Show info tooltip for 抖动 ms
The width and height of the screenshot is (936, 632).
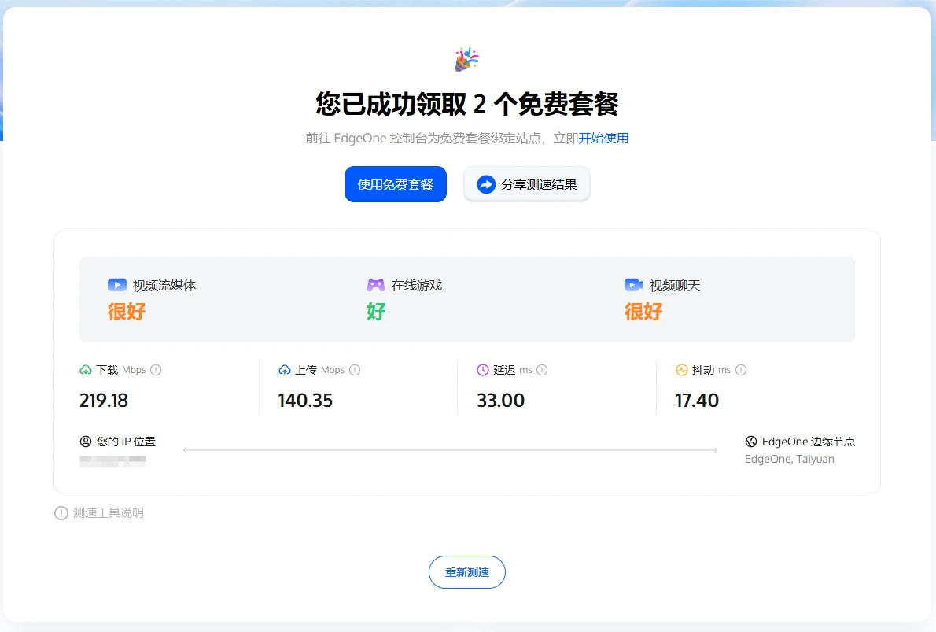point(741,370)
